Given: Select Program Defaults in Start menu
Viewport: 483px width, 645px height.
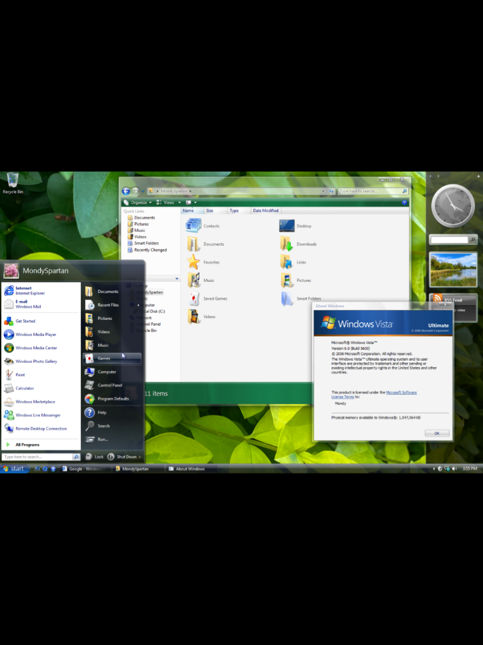Looking at the screenshot, I should (112, 399).
